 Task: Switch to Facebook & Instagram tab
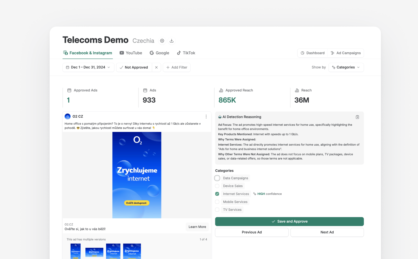point(88,53)
